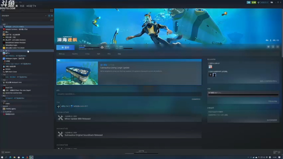Screen dimensions: 283x159
Task: Click the question-mark friend avatar
Action: [x=210, y=75]
